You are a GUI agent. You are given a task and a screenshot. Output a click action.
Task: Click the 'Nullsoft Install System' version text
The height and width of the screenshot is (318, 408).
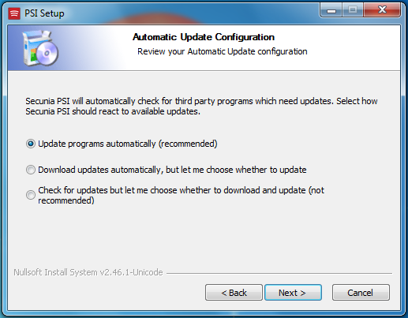[x=88, y=272]
